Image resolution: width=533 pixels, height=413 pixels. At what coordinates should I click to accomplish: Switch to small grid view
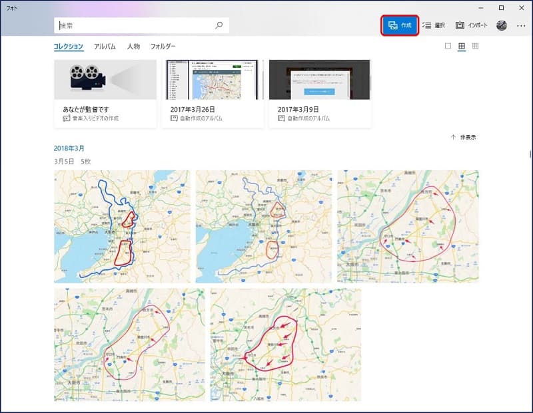tap(475, 47)
